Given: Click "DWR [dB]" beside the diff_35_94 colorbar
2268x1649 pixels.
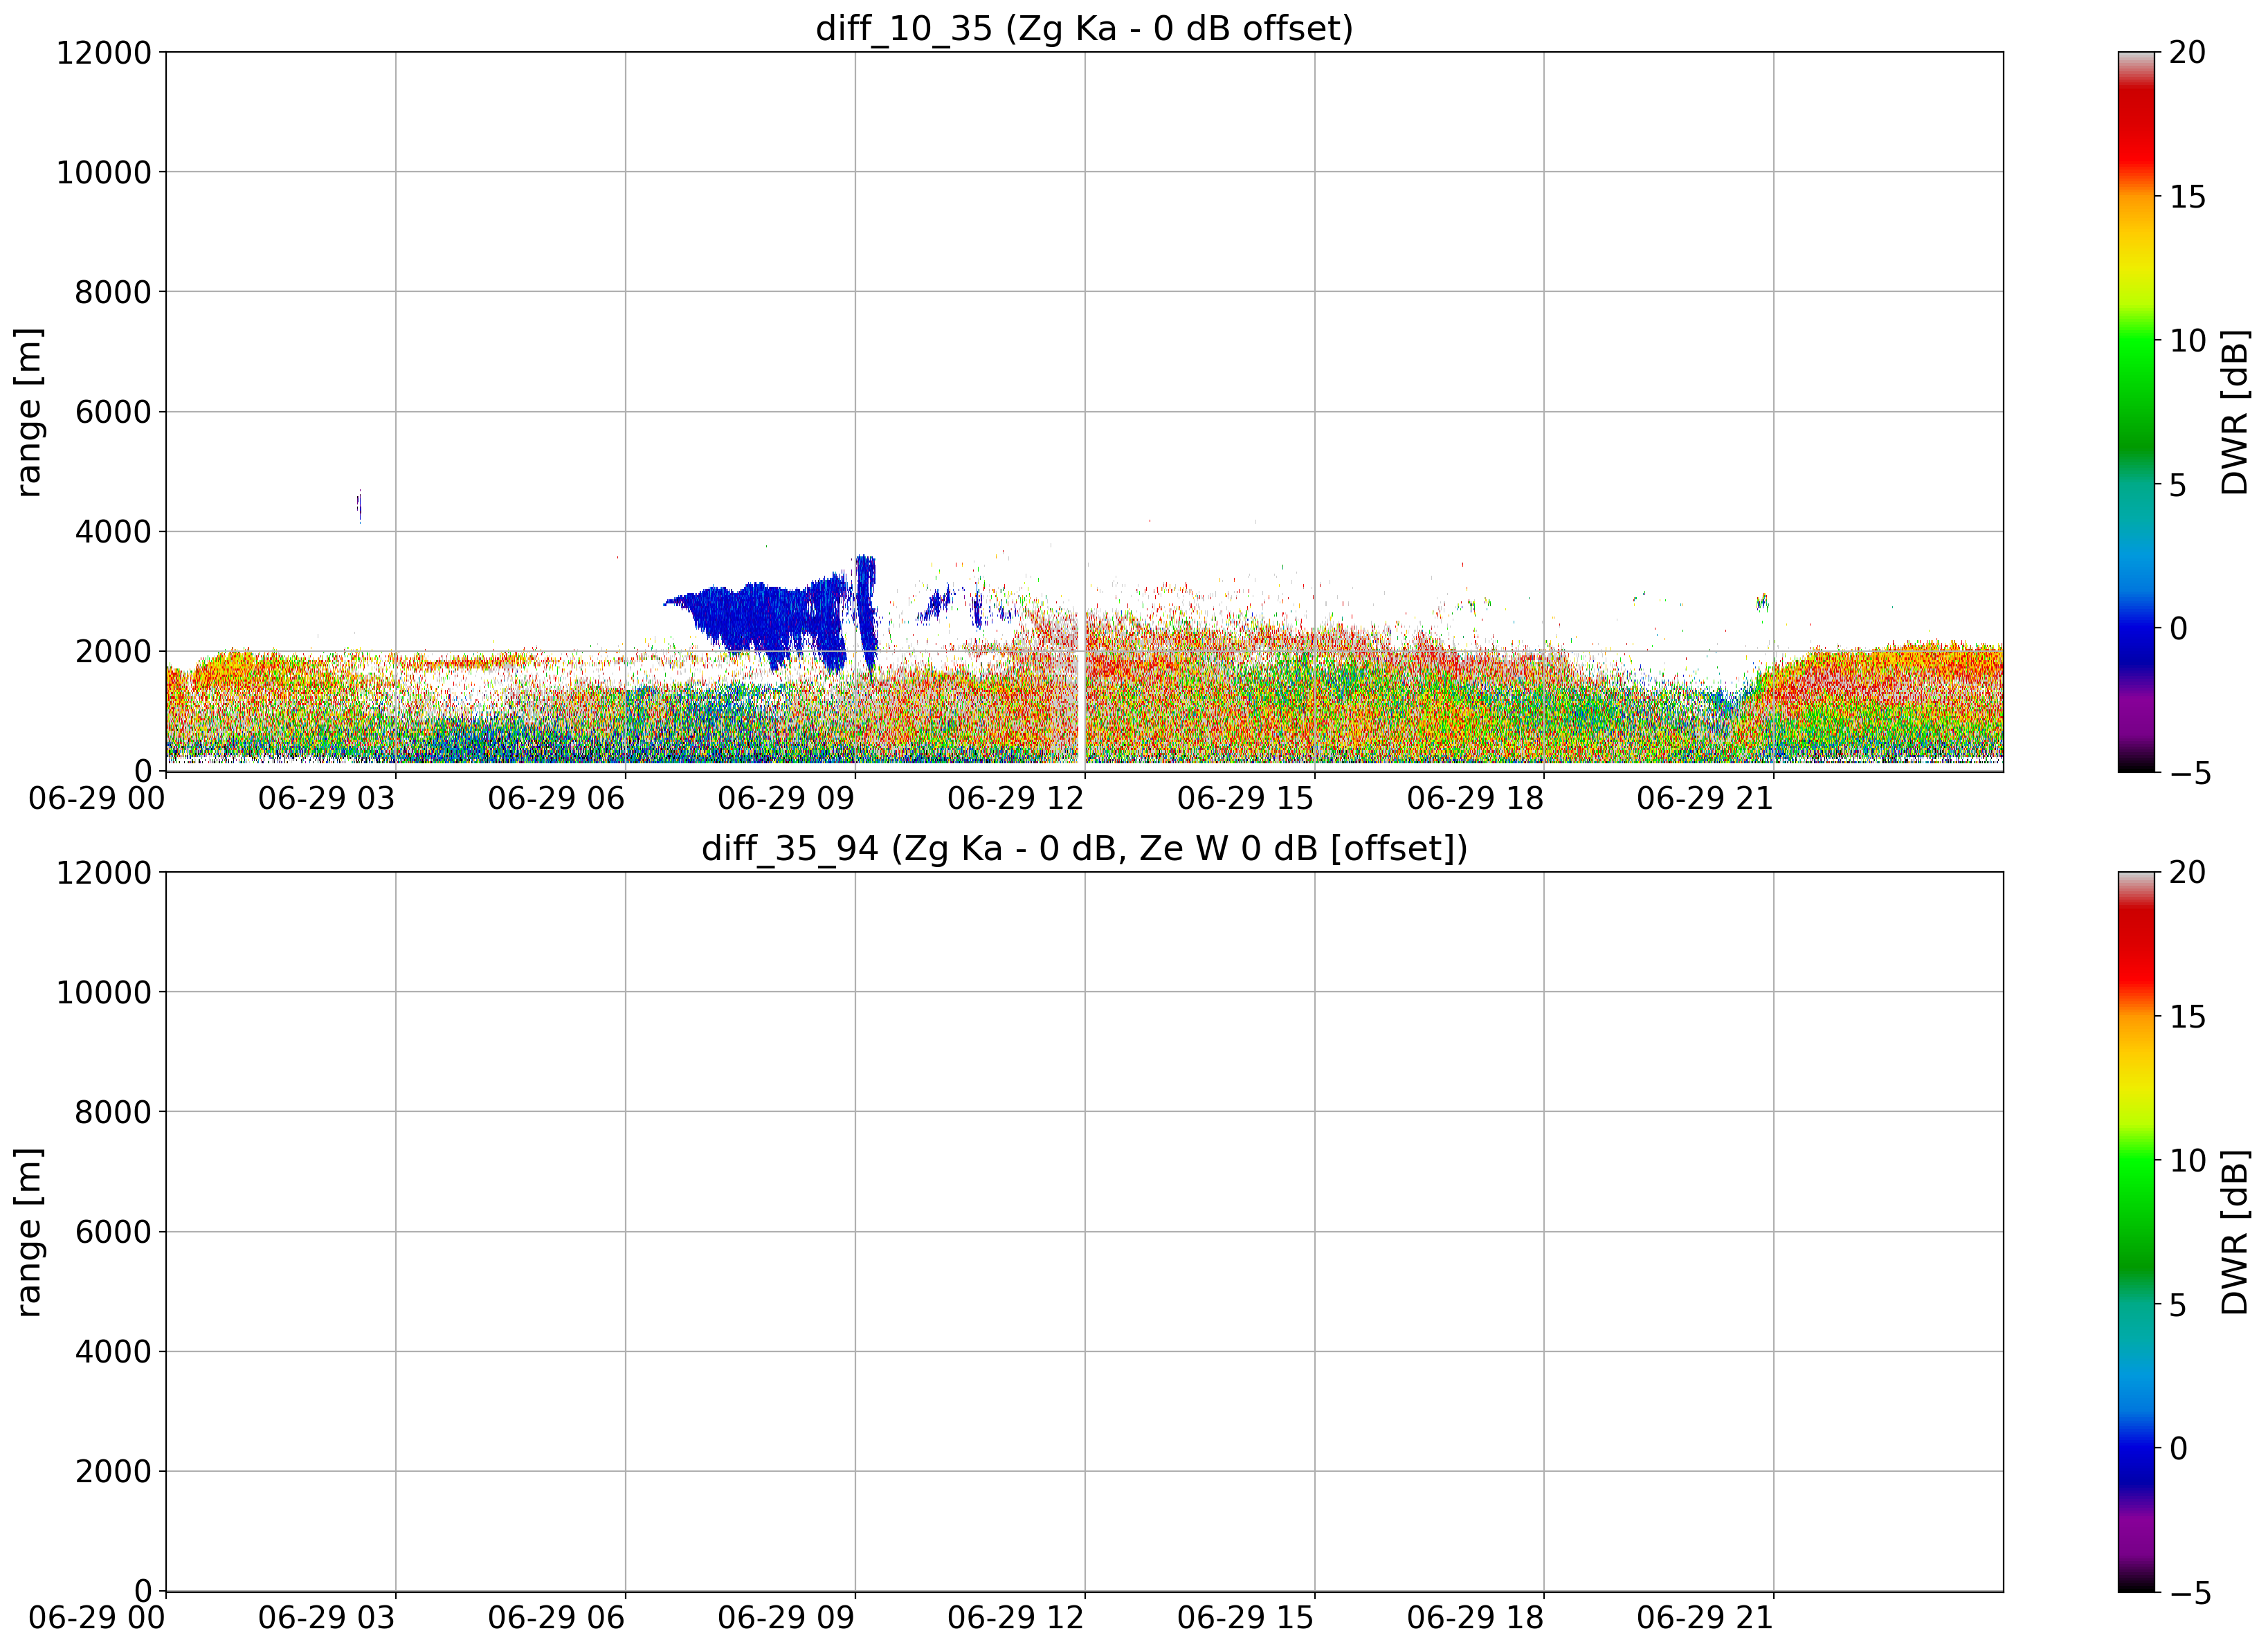Looking at the screenshot, I should [2234, 1232].
